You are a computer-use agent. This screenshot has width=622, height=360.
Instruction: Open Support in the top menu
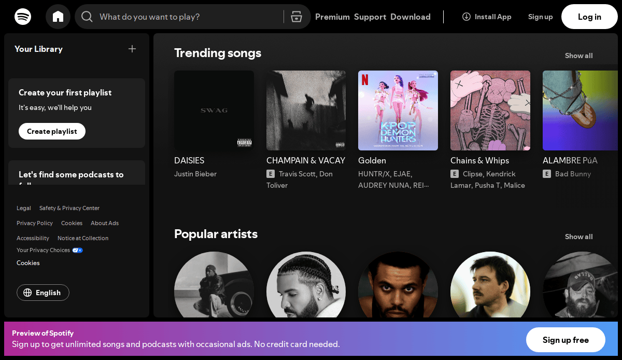(370, 17)
